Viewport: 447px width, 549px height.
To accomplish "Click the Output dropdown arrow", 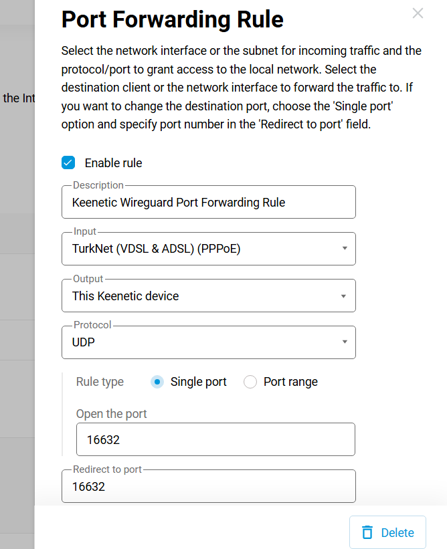I will pos(344,296).
